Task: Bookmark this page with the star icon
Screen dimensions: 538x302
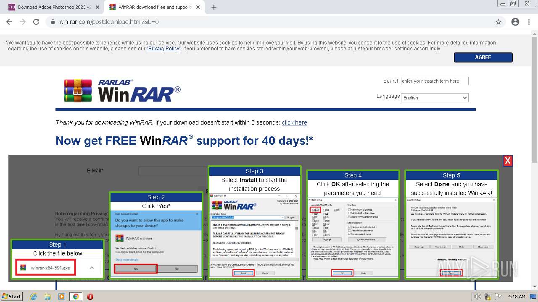Action: (498, 22)
